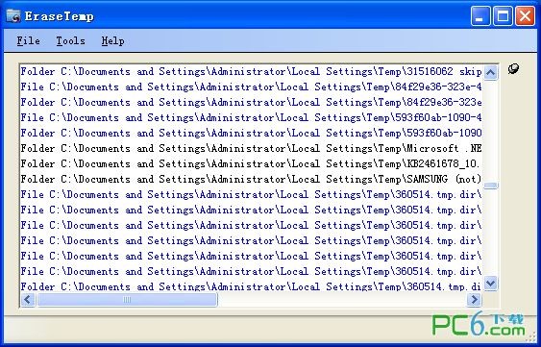Click the pin icon beside the log
Image resolution: width=541 pixels, height=347 pixels.
point(513,68)
